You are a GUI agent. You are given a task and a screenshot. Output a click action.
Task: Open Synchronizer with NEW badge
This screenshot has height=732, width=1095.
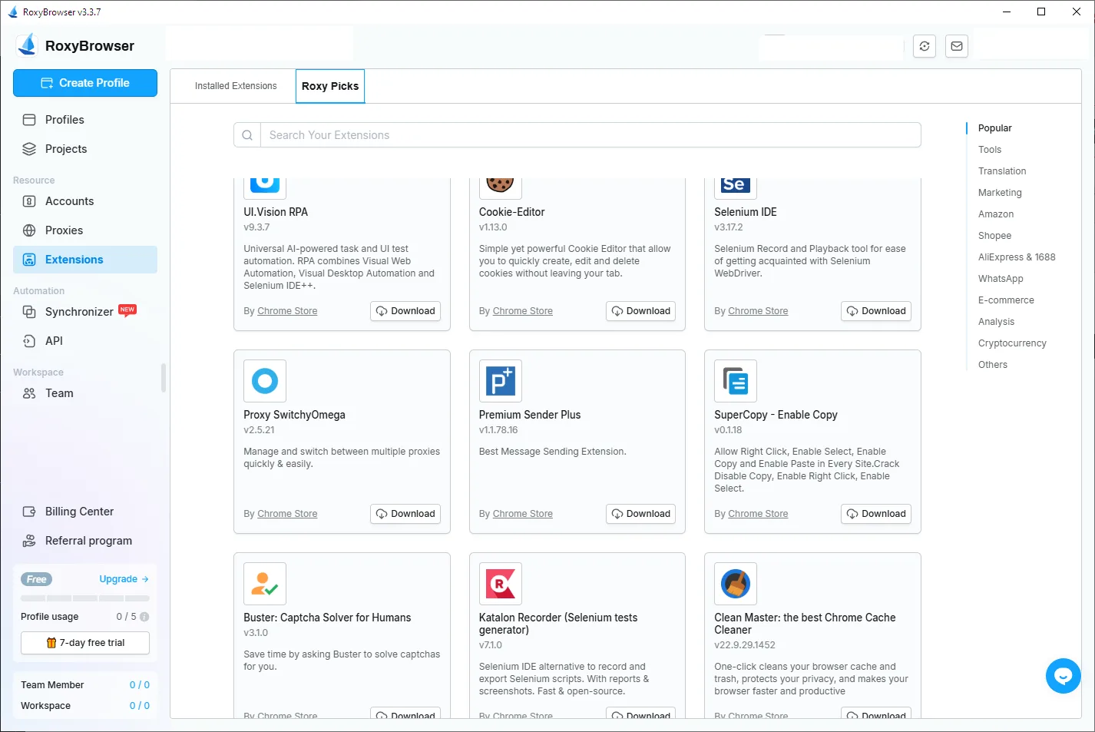(85, 312)
